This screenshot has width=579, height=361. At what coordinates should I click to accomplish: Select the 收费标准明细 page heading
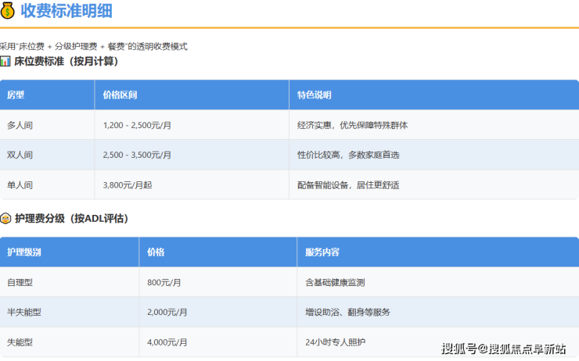tap(66, 11)
